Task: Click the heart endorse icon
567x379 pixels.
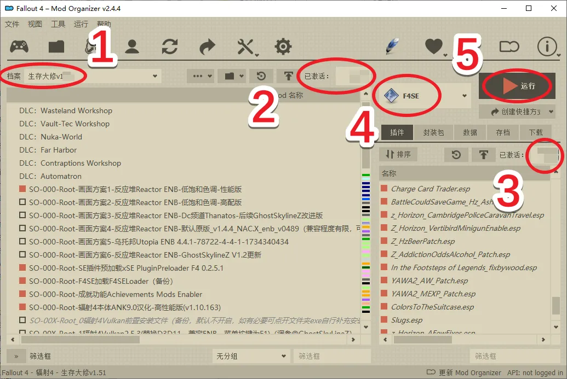Action: (x=434, y=46)
